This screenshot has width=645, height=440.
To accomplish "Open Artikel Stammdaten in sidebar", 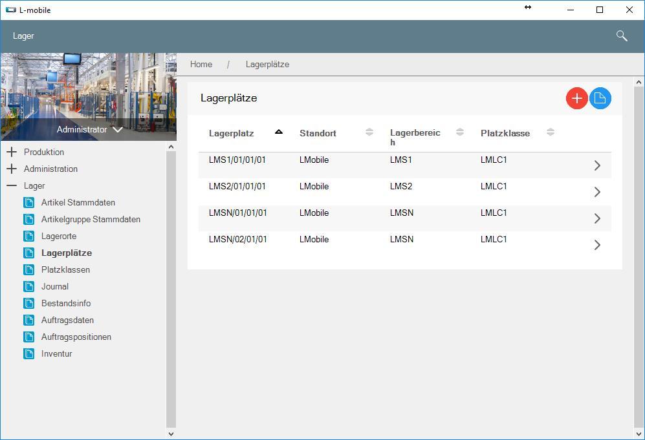I will pyautogui.click(x=78, y=202).
